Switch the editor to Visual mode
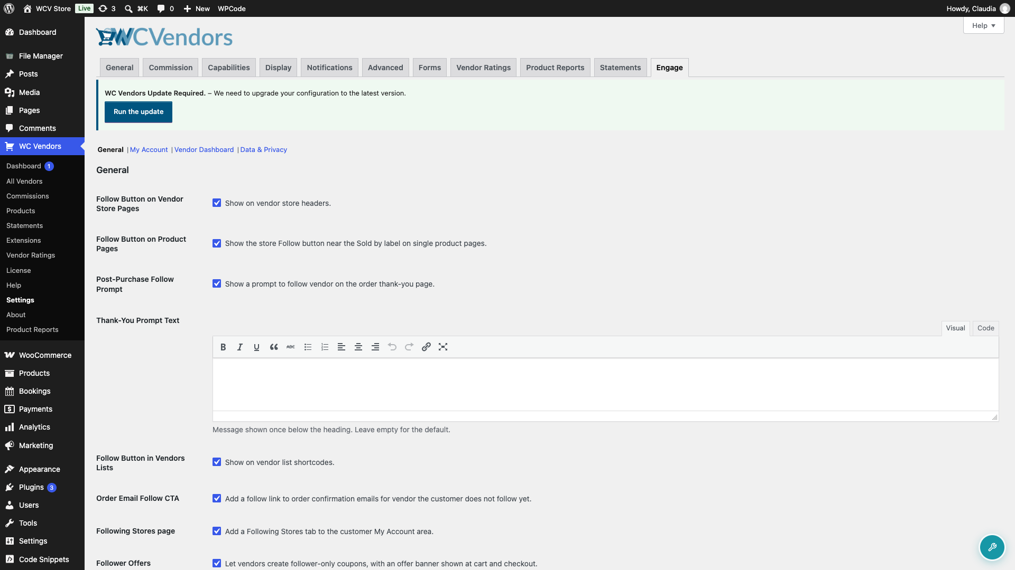This screenshot has width=1015, height=570. (955, 328)
